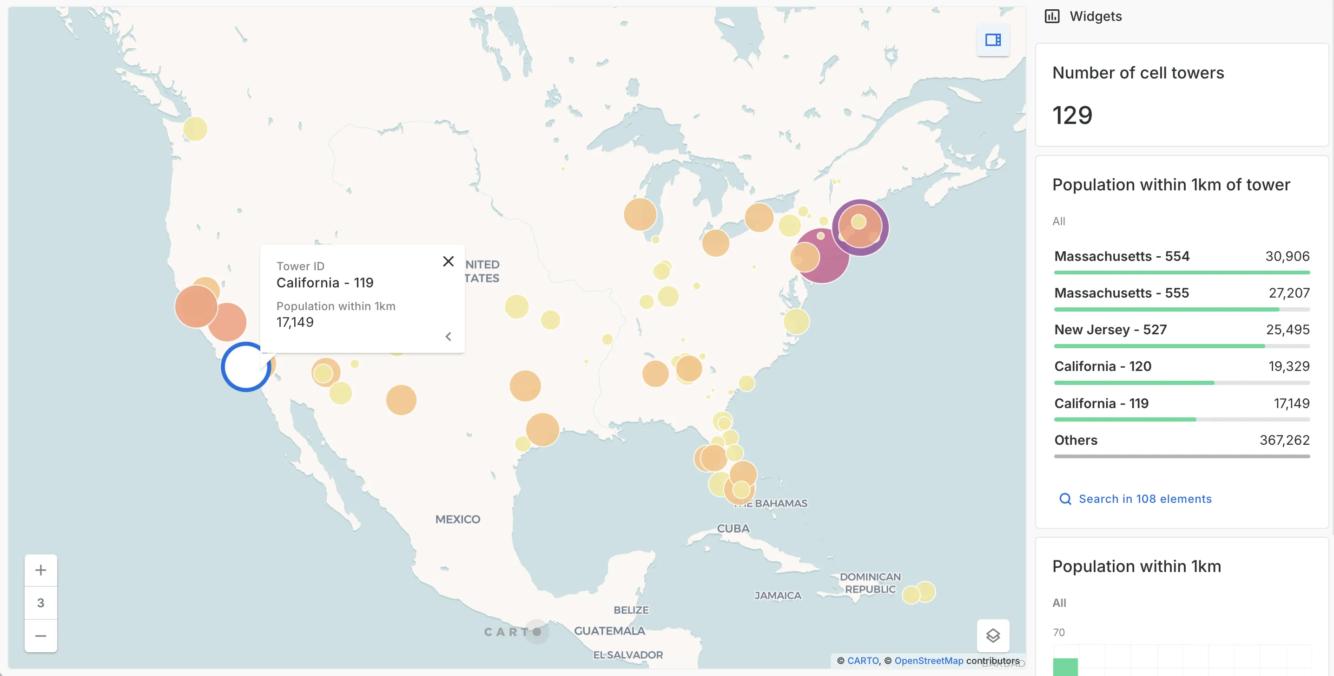Click the zoom out minus button
Viewport: 1334px width, 676px height.
40,636
